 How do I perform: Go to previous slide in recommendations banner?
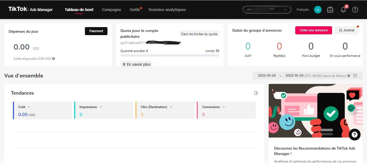[x=278, y=110]
